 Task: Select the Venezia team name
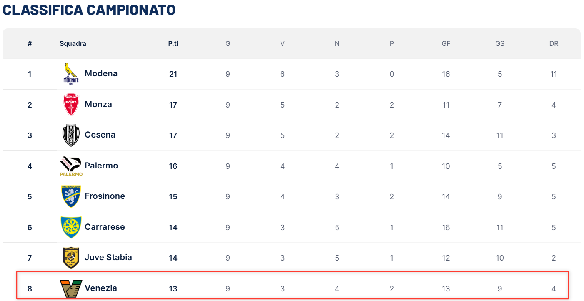(x=101, y=288)
